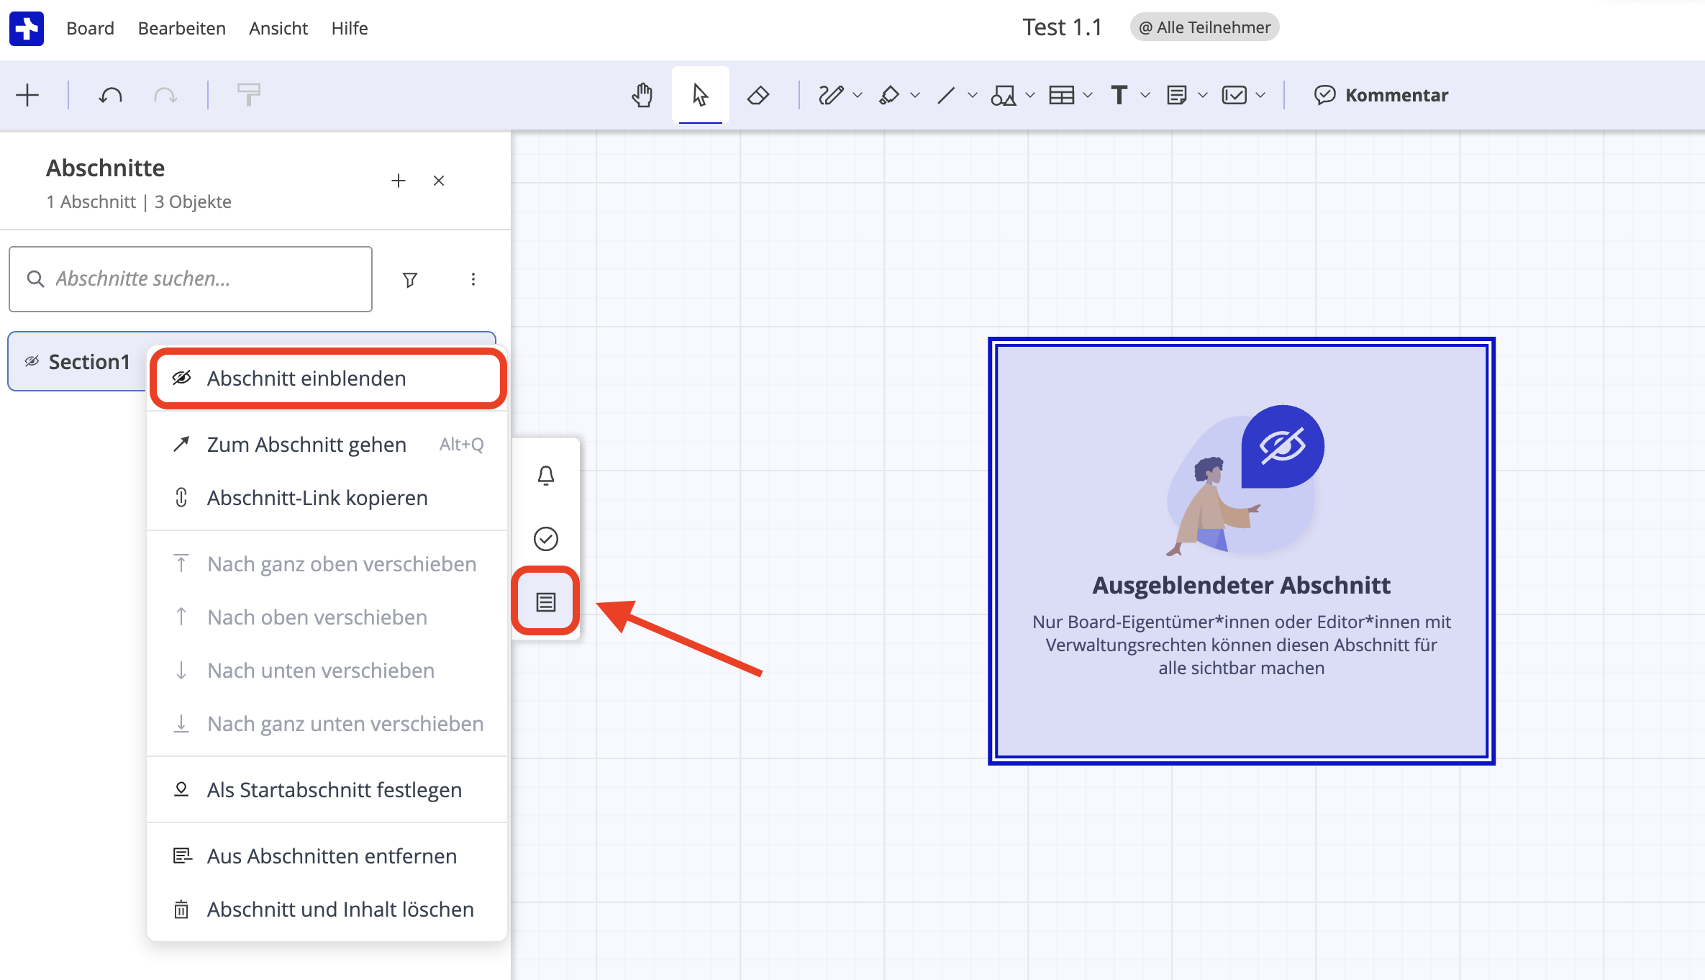Image resolution: width=1705 pixels, height=980 pixels.
Task: Expand the text tool options arrow
Action: point(1145,95)
